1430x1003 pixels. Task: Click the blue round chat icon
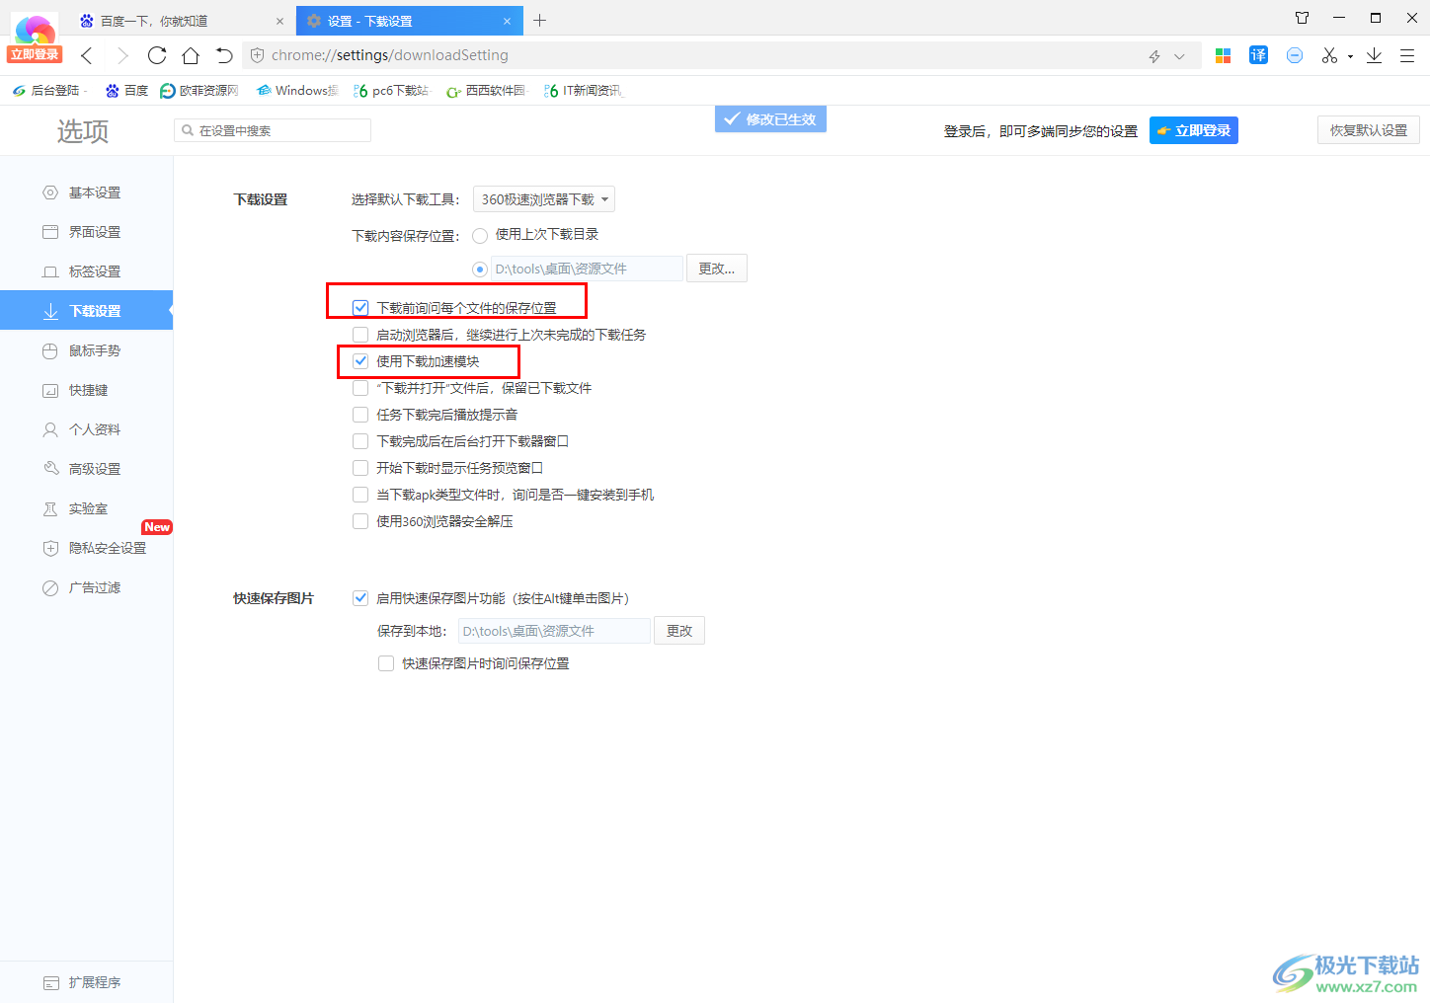1295,55
